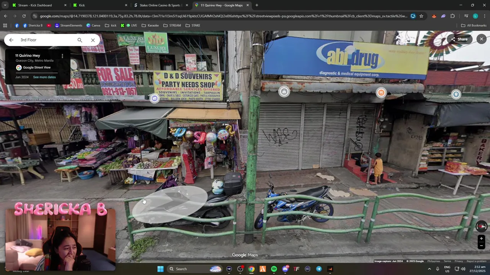Screen dimensions: 490x275
Task: Open the 'Shericka B' Facebook bookmark
Action: point(33,26)
